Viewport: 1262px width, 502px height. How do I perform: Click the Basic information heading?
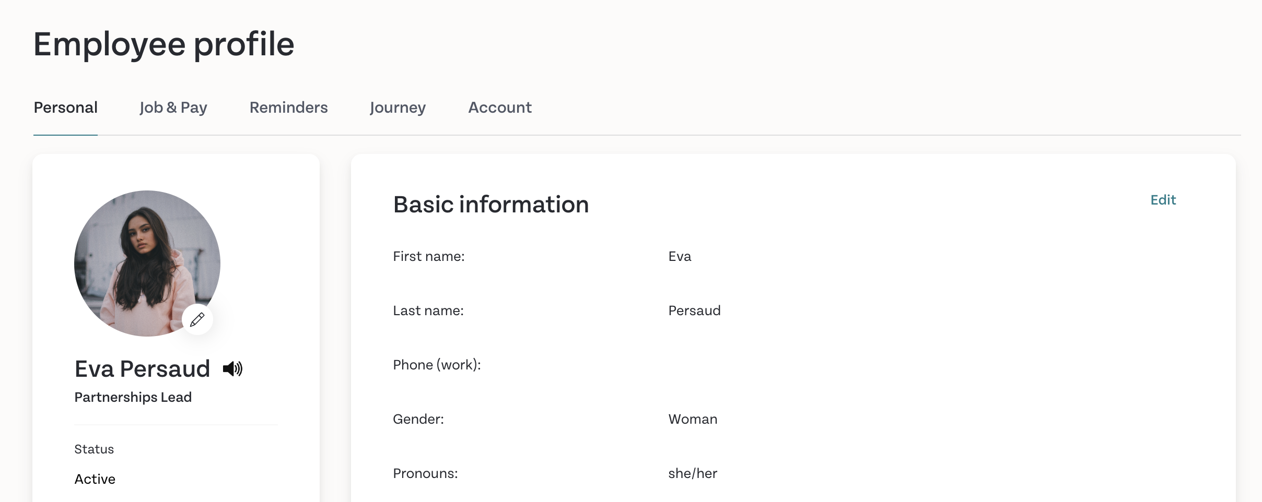[491, 204]
